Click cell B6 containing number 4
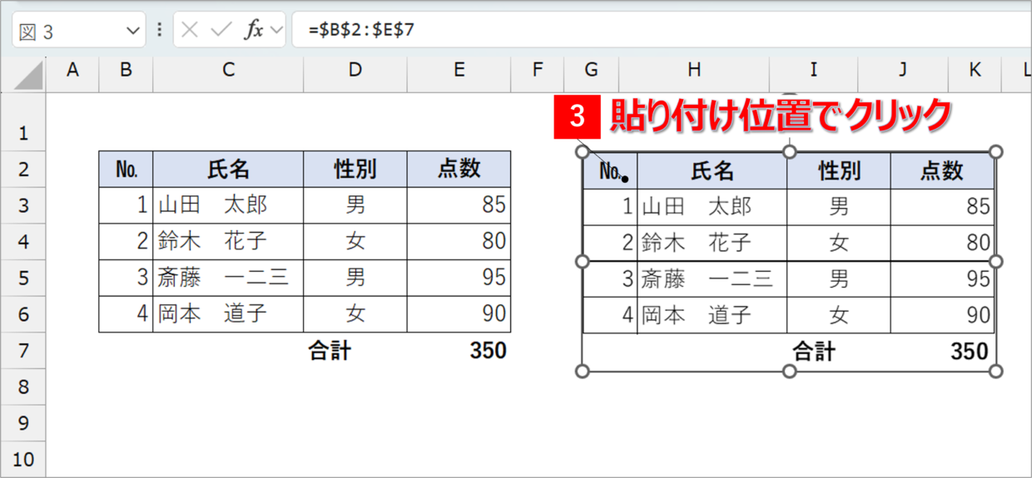Screen dimensions: 1032x478 (126, 314)
